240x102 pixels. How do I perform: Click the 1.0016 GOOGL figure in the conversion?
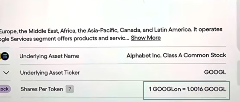206,89
